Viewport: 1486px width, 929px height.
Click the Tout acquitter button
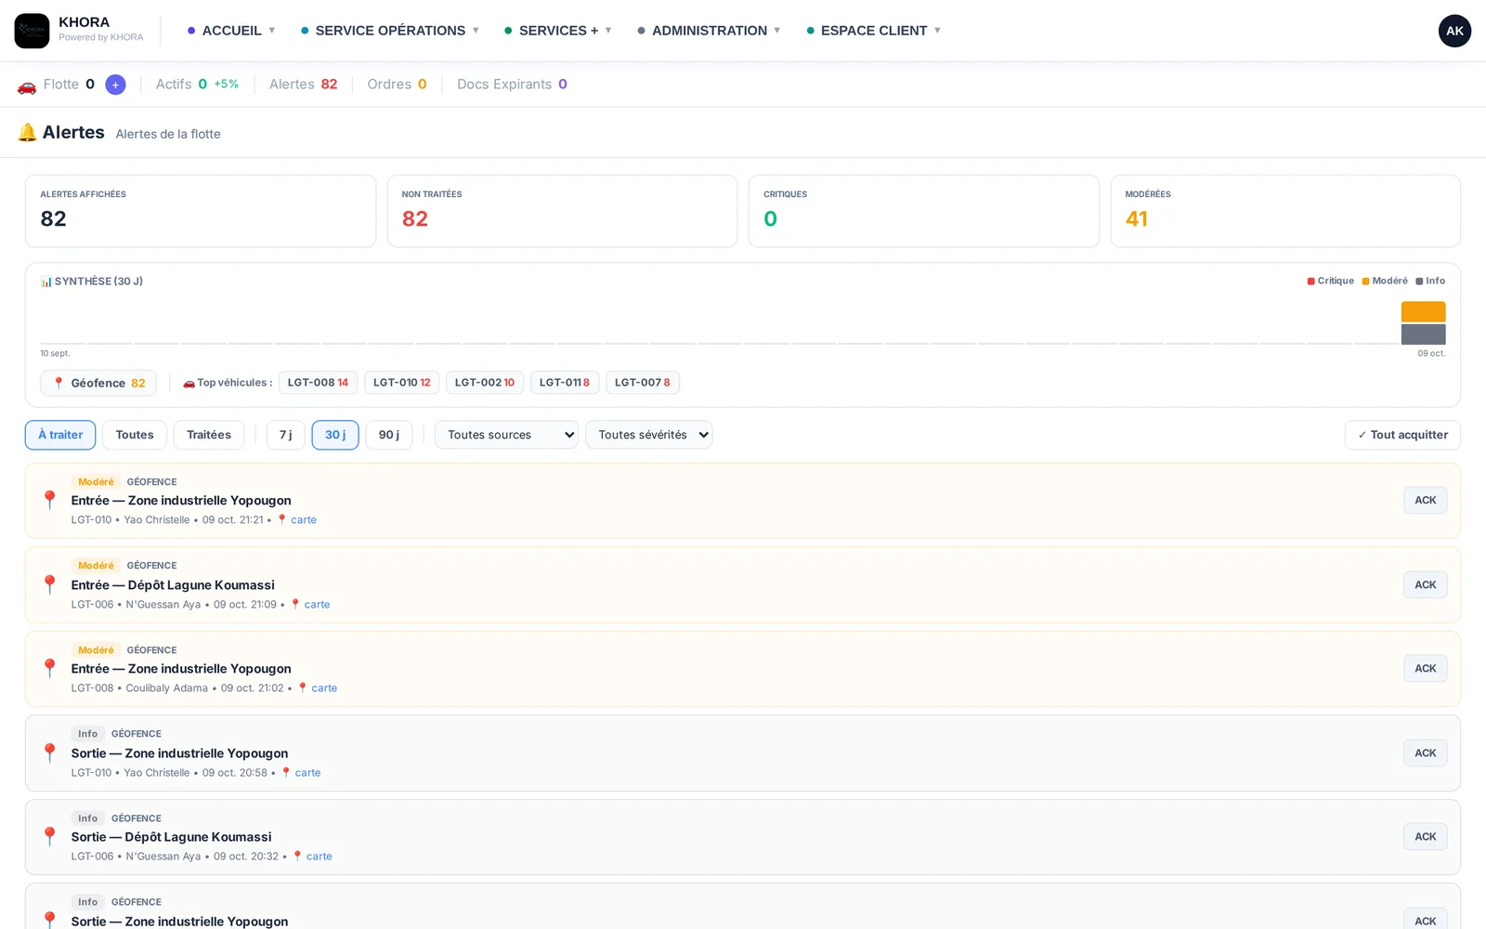coord(1402,435)
